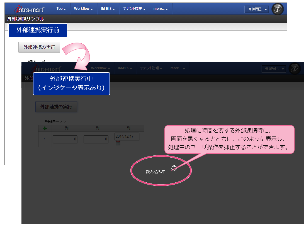Expand the dimmed 青柳辰巳 user dropdown in the lower screen
The image size is (306, 226).
[274, 69]
